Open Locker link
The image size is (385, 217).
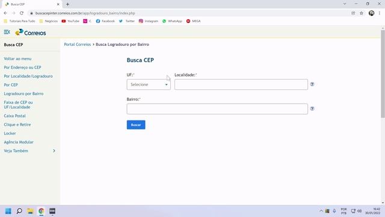[x=10, y=133]
